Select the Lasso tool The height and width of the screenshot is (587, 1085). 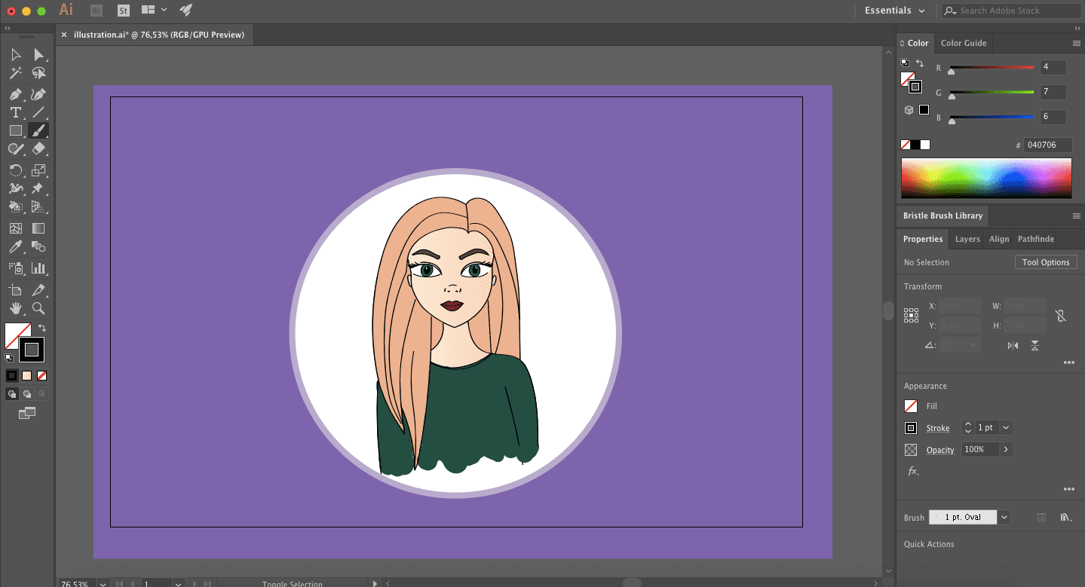(38, 74)
